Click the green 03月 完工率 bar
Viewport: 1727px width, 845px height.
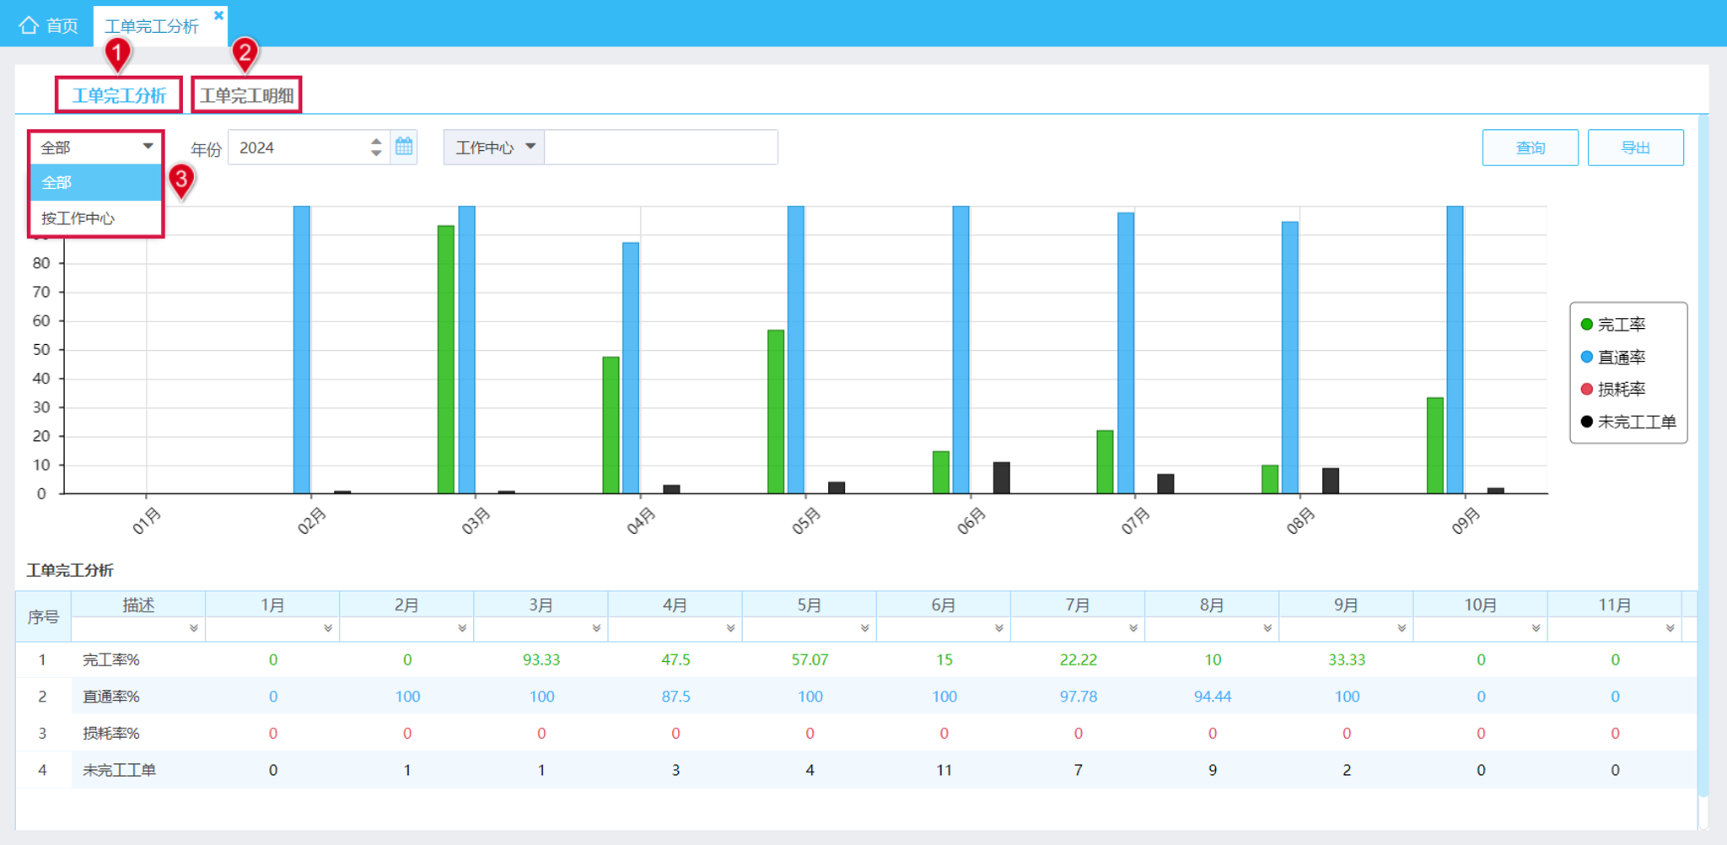(x=446, y=359)
